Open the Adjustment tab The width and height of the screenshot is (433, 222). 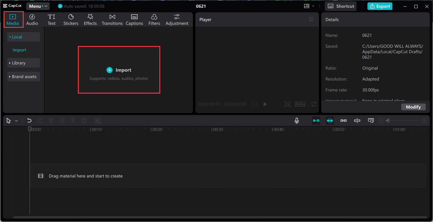coord(177,20)
